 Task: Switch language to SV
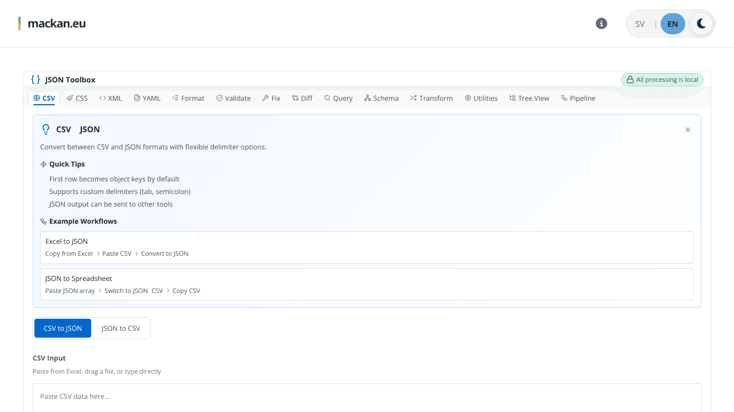640,24
